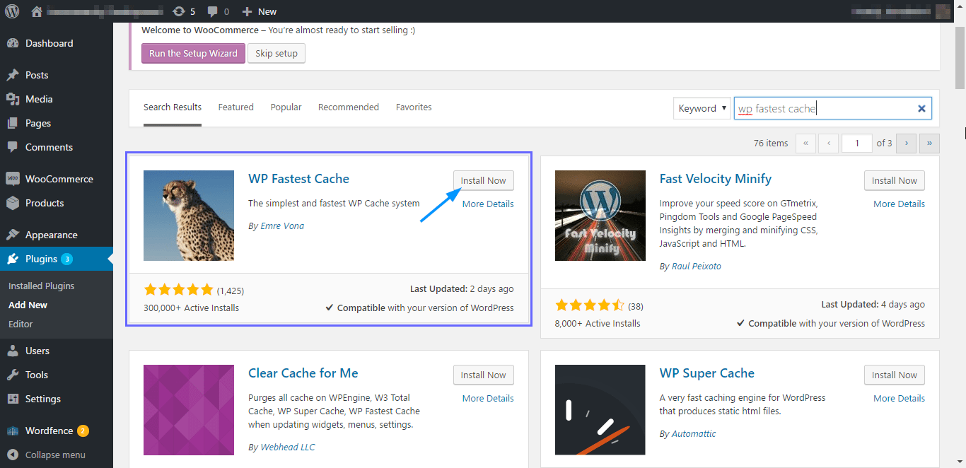The height and width of the screenshot is (468, 966).
Task: Open author Raul Peixoto link
Action: pos(695,266)
